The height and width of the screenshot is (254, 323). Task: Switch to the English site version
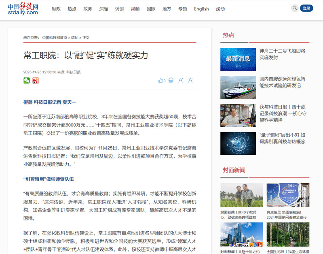[x=201, y=9]
